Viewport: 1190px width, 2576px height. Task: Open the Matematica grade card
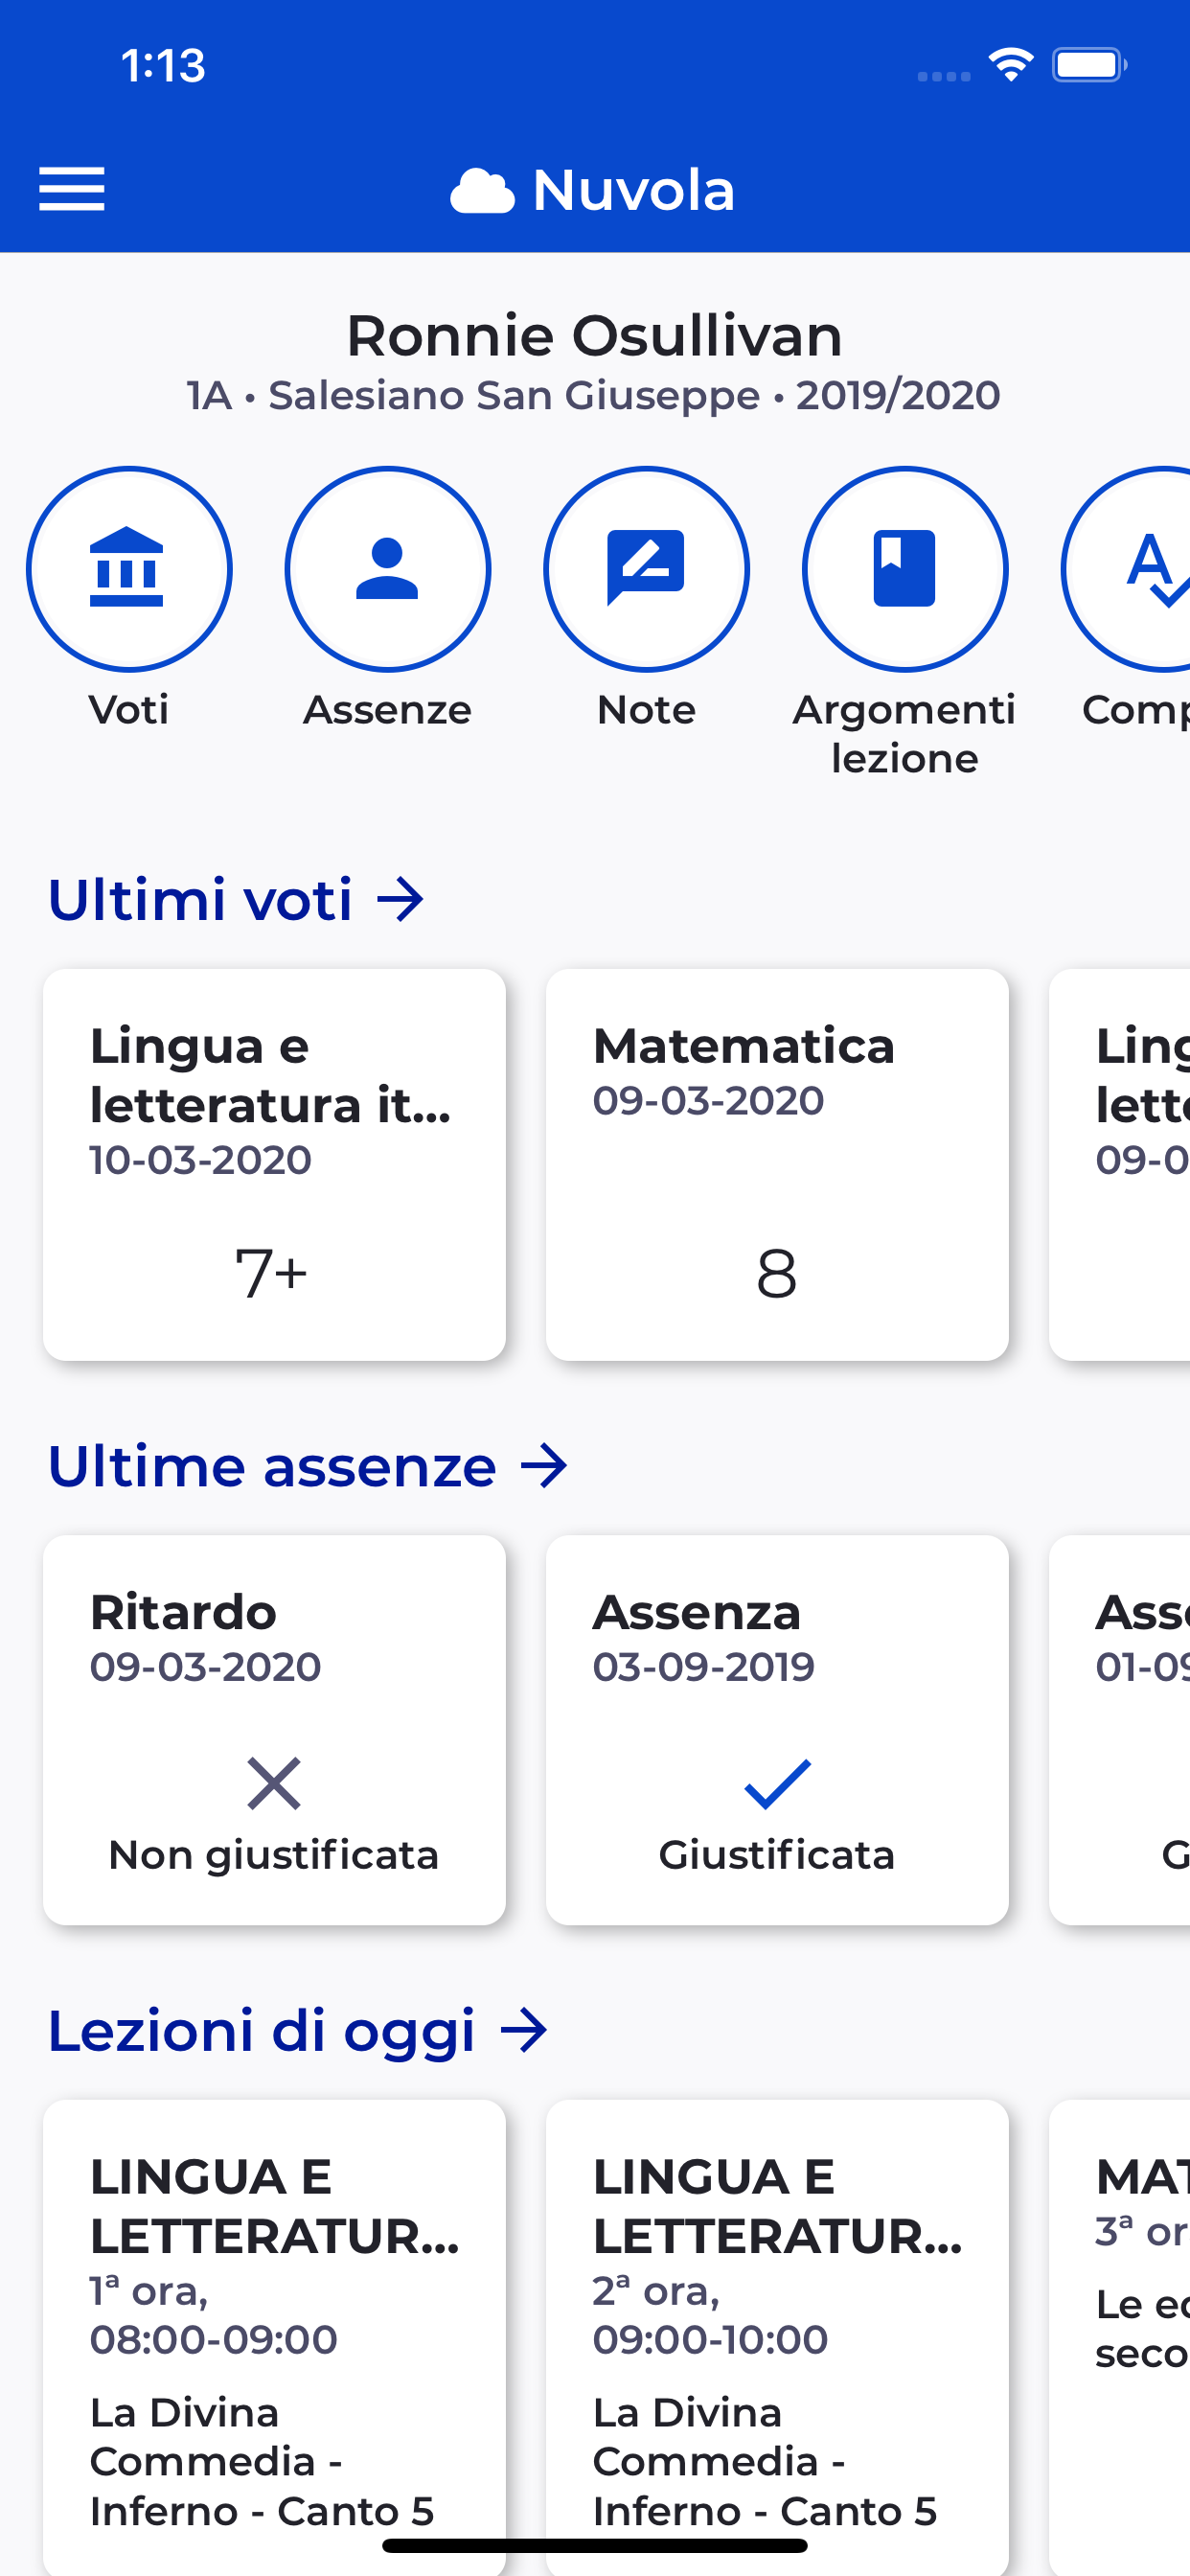[777, 1164]
